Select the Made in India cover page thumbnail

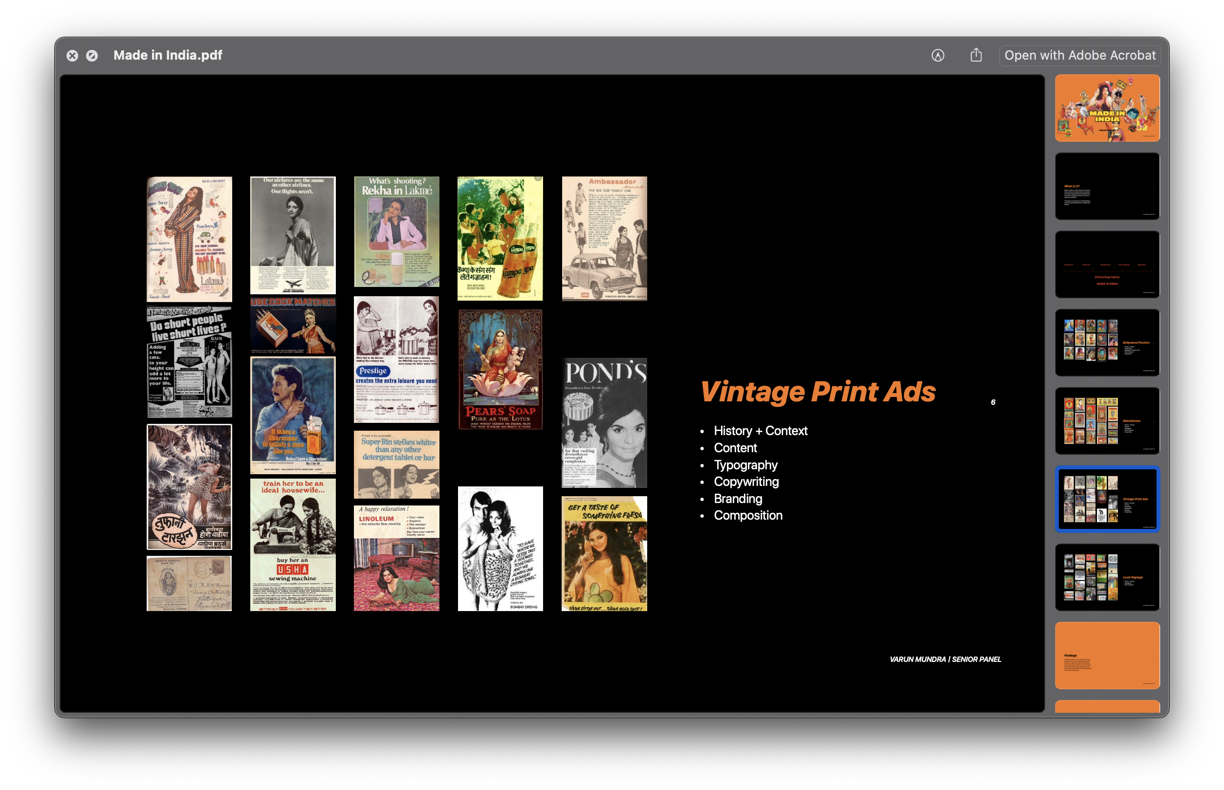pos(1107,108)
